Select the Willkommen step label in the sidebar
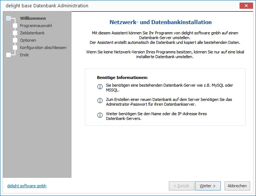Viewport: 256px width, 196px height. pyautogui.click(x=33, y=18)
